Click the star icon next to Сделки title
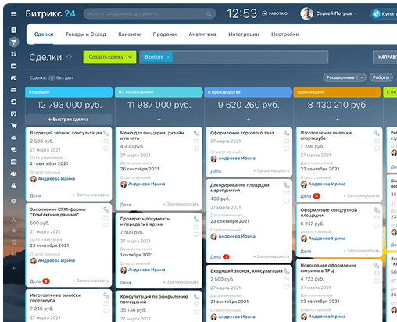Screen dimensions: 397x322 click(x=69, y=57)
